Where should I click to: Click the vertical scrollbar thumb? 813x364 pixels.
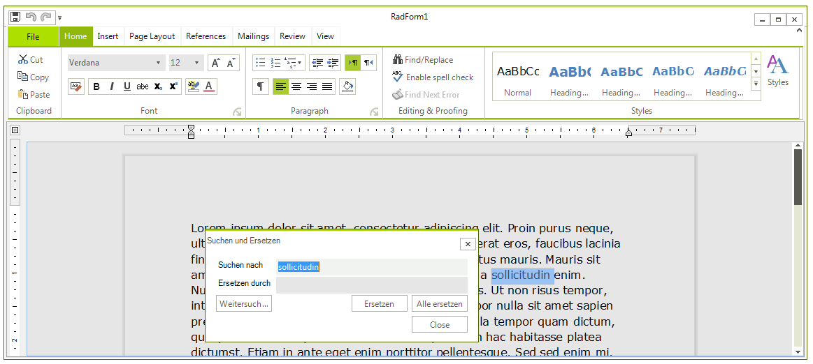(x=798, y=177)
